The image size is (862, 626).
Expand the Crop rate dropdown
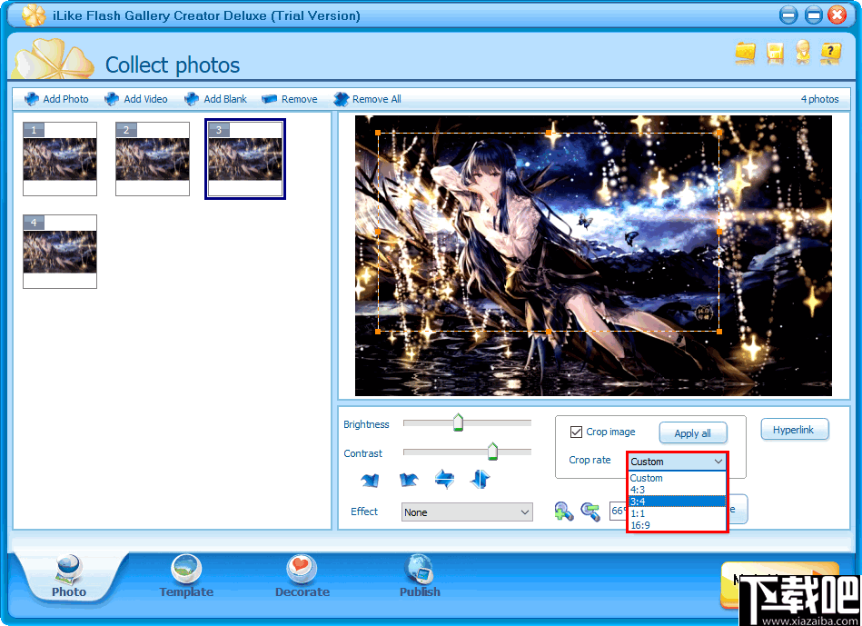tap(716, 462)
